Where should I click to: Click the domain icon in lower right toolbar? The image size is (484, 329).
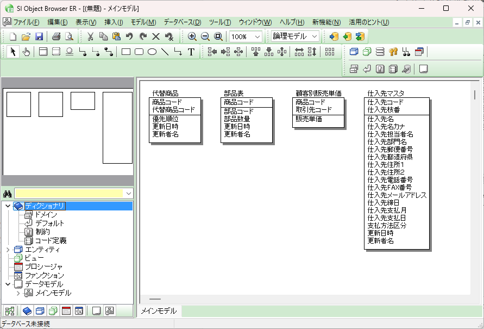(354, 69)
